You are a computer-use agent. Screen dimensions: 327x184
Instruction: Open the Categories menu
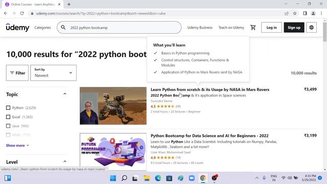coord(42,28)
